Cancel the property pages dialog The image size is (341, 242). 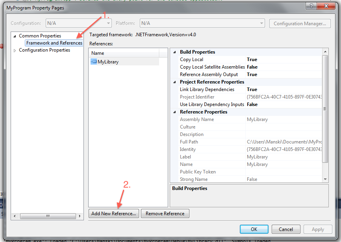pos(286,229)
